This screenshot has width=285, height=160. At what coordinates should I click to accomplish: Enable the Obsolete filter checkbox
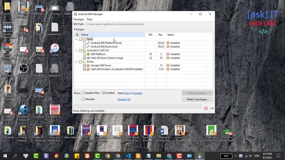(83, 99)
